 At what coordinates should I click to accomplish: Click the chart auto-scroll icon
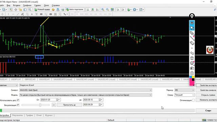118,9
